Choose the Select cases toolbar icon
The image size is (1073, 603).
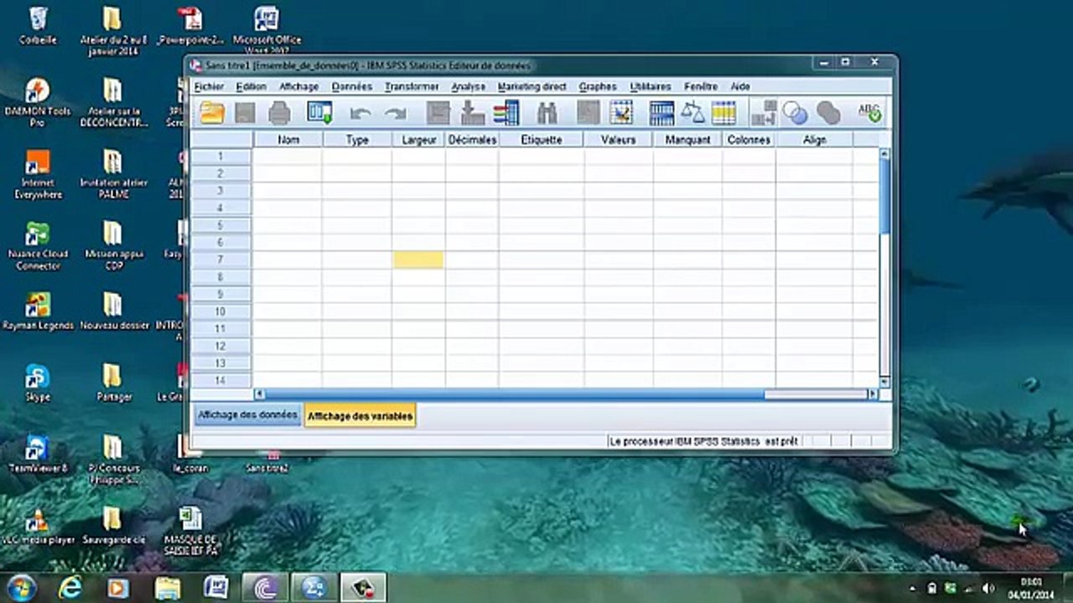723,113
